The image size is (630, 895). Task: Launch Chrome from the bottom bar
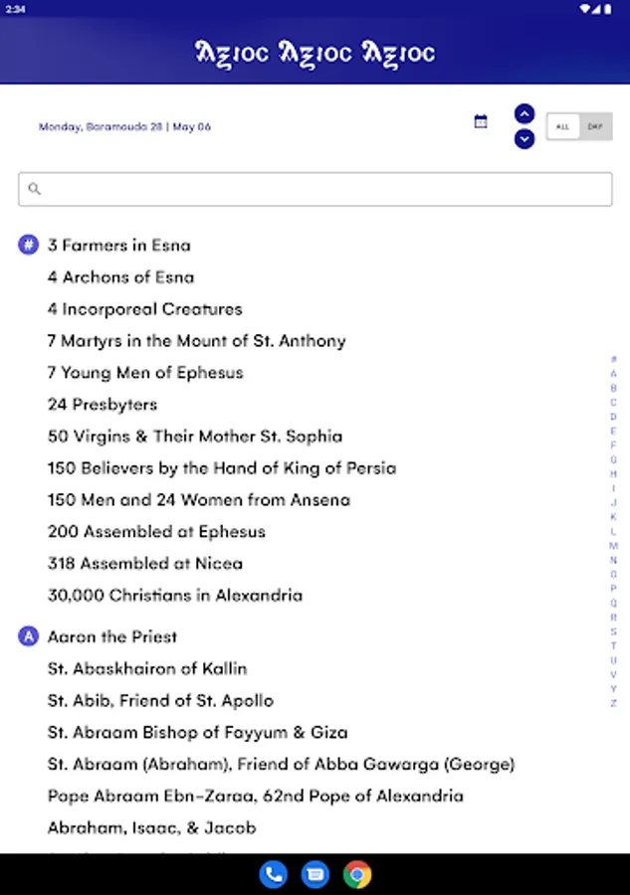[356, 875]
